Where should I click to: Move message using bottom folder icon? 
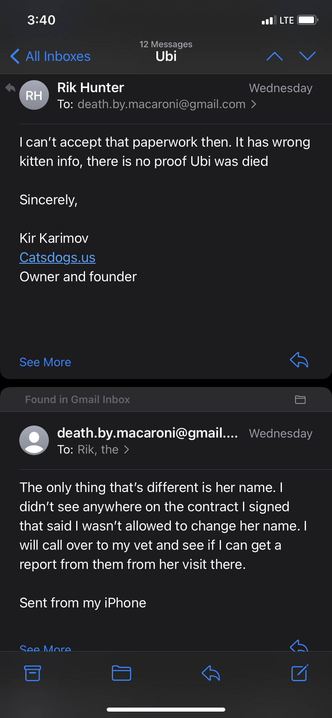(121, 673)
